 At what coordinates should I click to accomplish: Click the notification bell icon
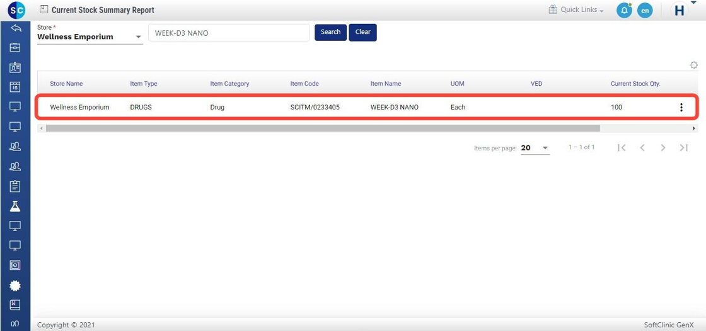pyautogui.click(x=624, y=10)
